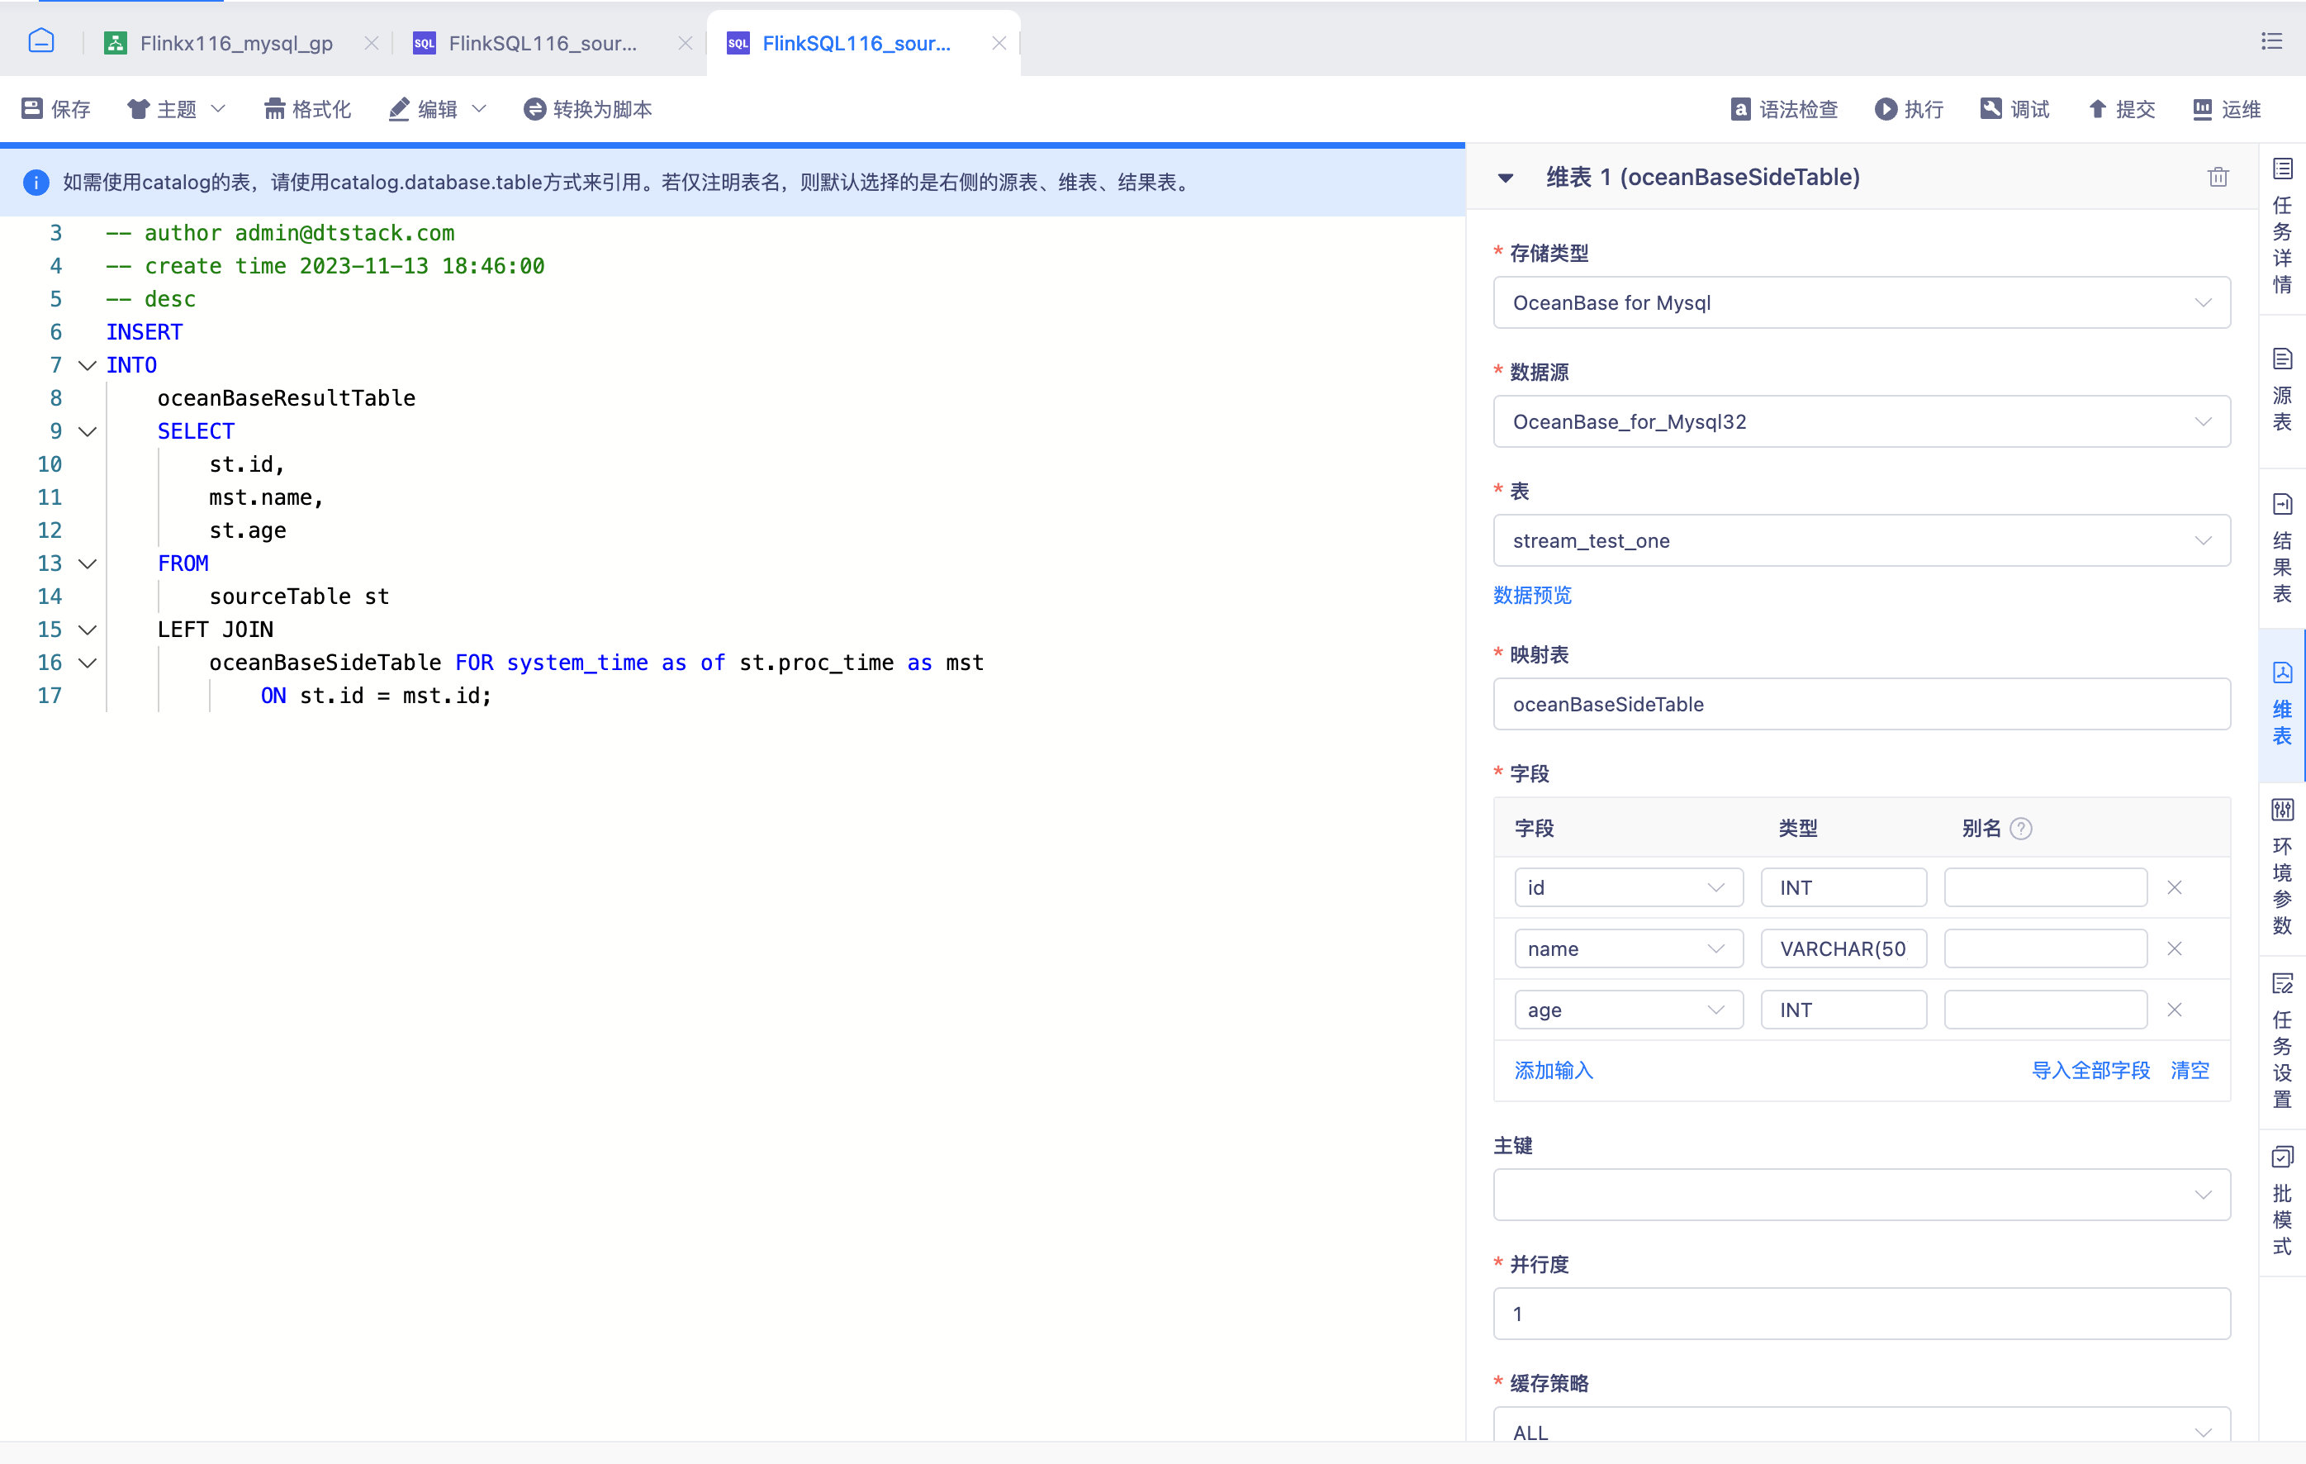Open 批模式 sidebar panel
Viewport: 2306px width, 1464px height.
2282,1202
